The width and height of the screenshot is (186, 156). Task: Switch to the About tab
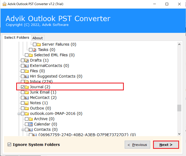coord(38,38)
